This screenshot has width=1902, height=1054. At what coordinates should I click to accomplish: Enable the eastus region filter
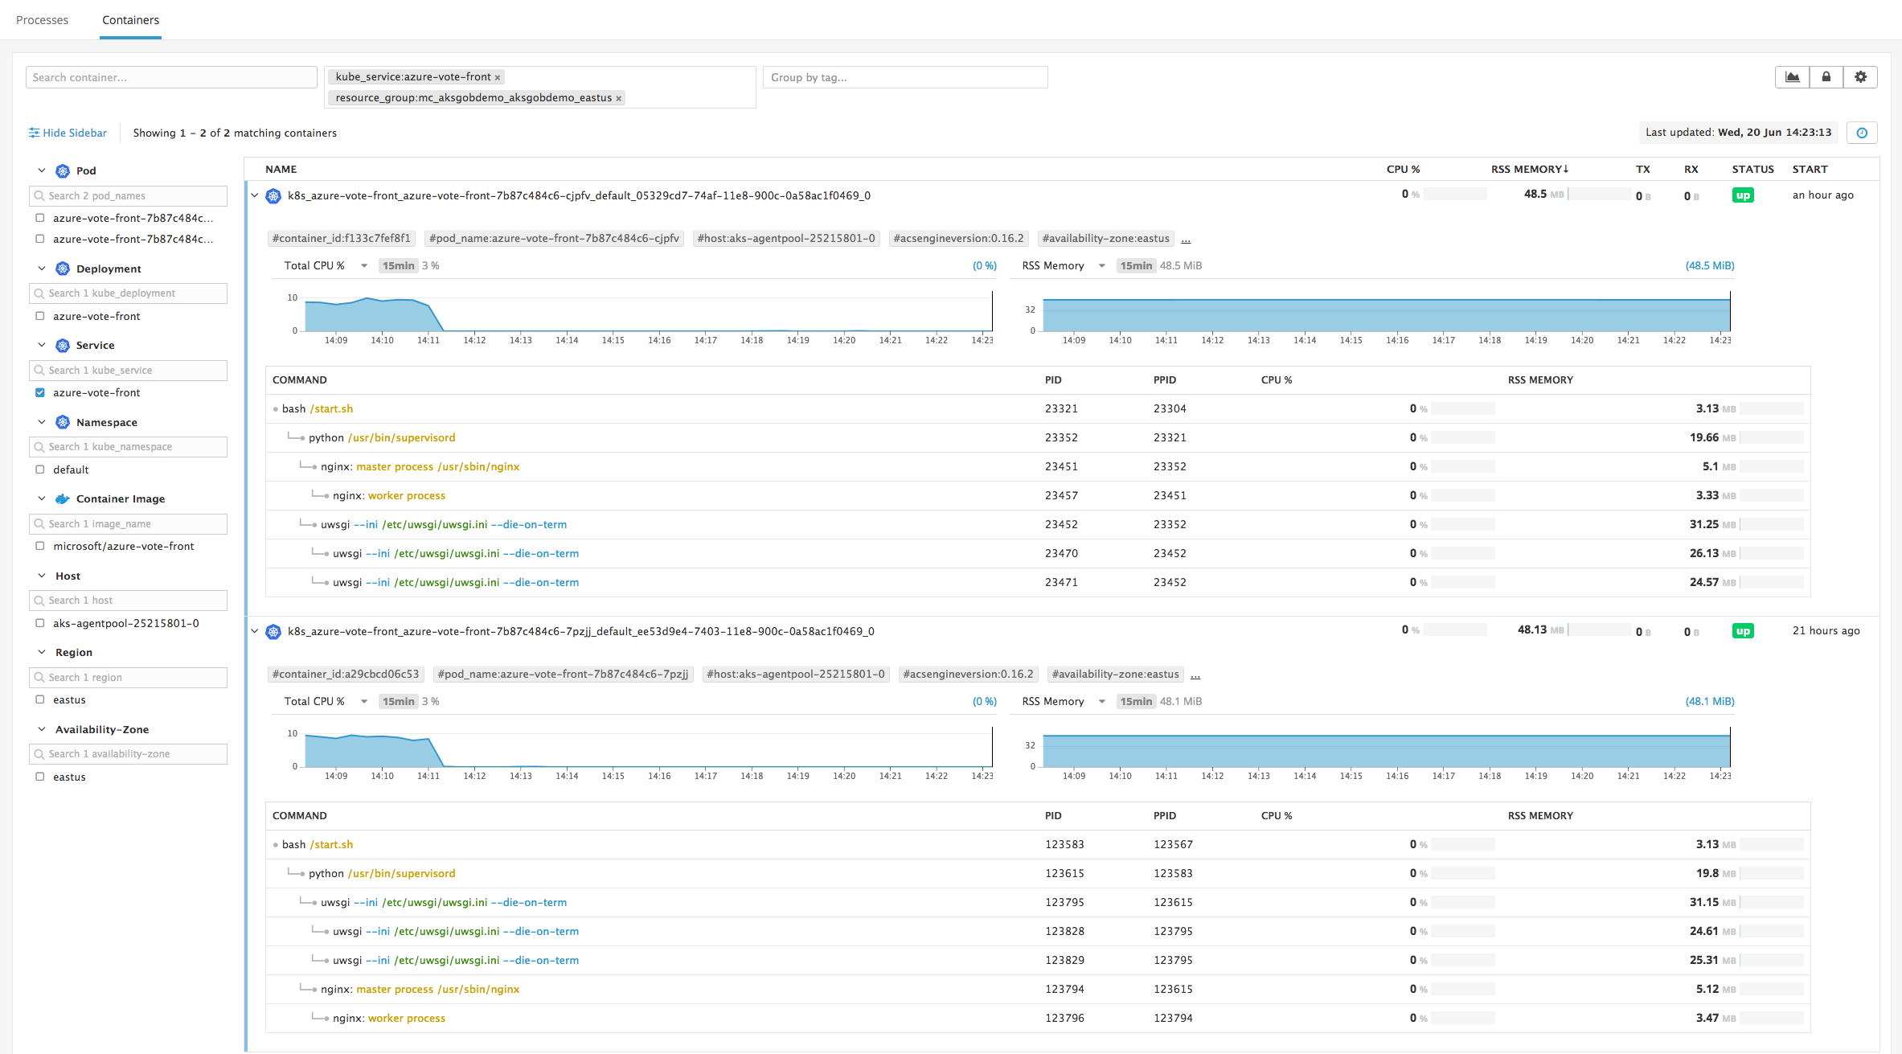(x=39, y=699)
